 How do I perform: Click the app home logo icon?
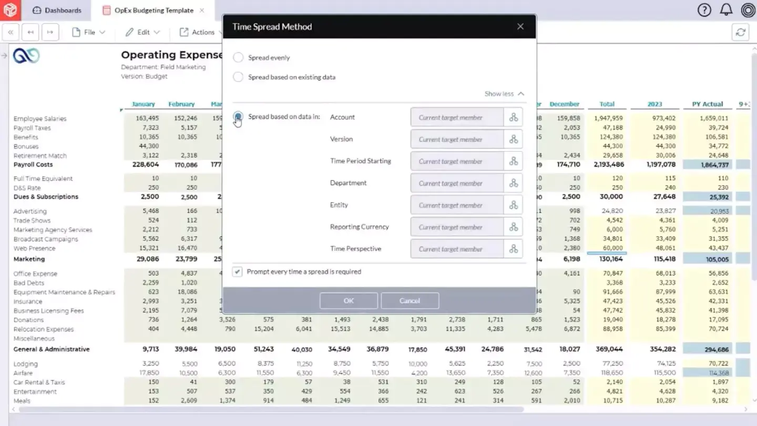tap(10, 9)
